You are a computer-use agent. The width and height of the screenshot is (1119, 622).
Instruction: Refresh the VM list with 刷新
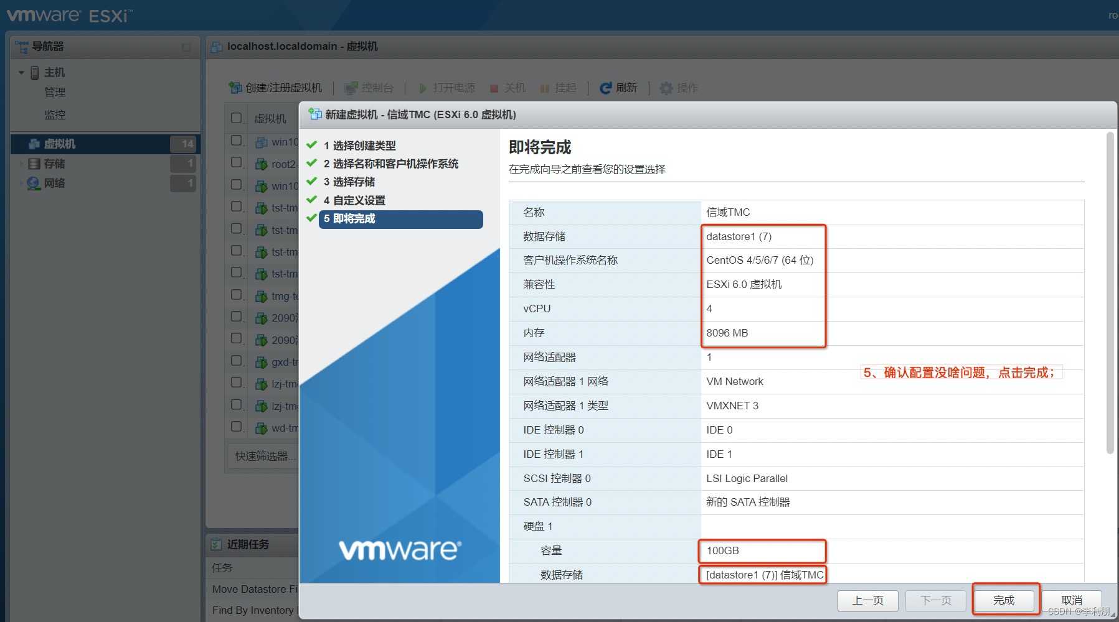coord(618,88)
